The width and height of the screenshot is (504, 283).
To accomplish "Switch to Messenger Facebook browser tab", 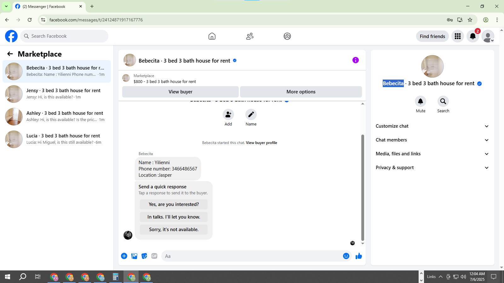I will coord(49,6).
